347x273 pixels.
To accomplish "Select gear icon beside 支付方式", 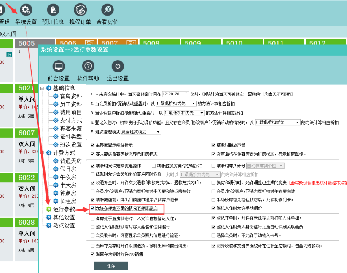I will click(x=56, y=121).
